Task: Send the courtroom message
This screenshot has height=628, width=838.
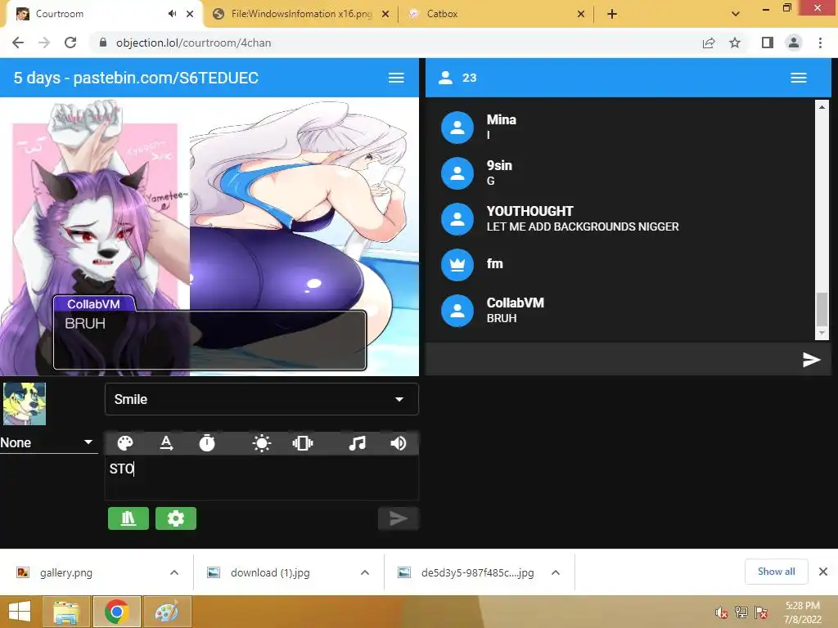Action: 399,518
